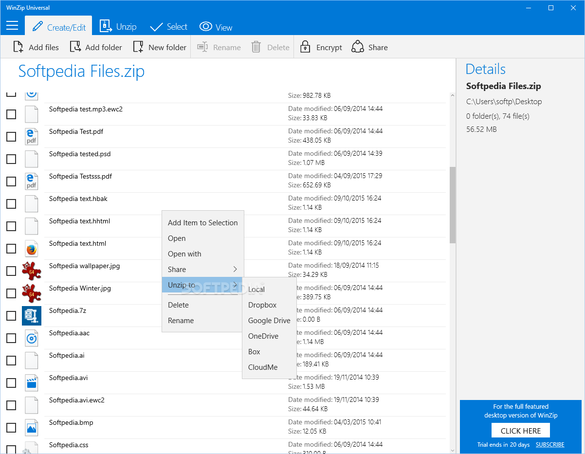Open the hamburger menu
This screenshot has width=585, height=454.
pyautogui.click(x=12, y=25)
